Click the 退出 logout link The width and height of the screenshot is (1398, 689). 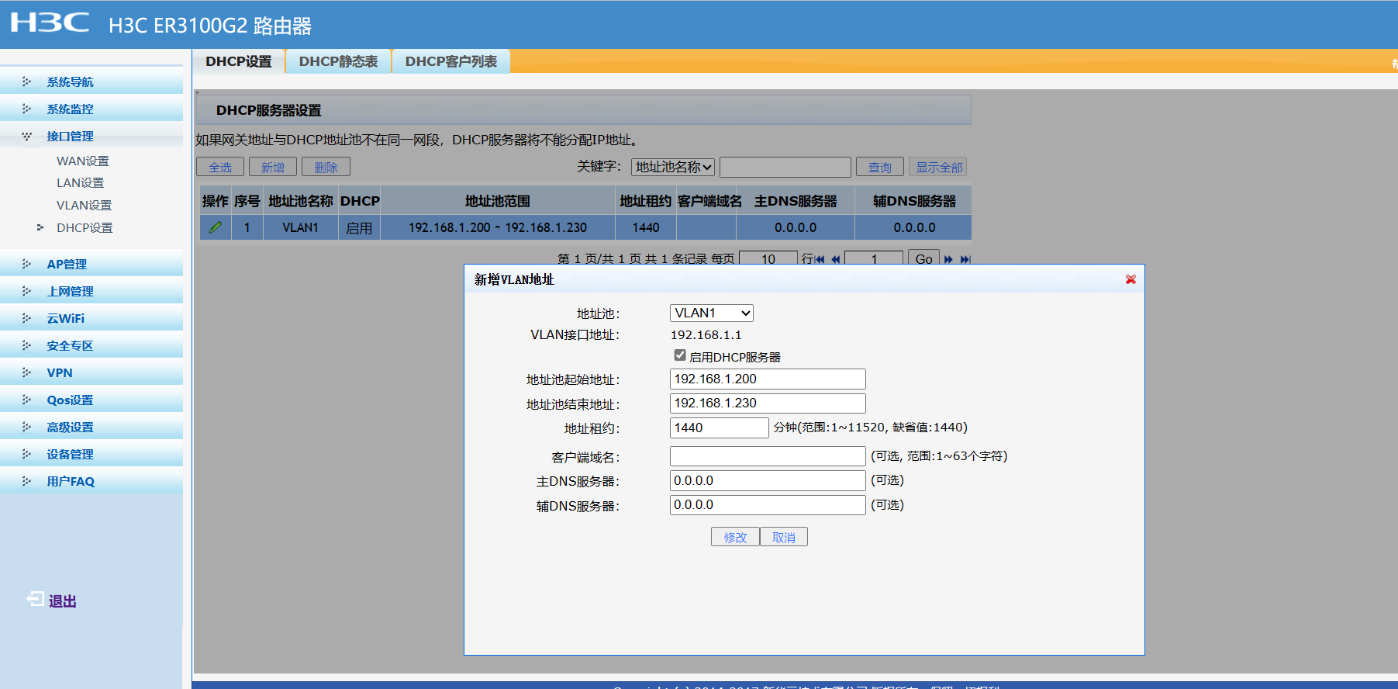(63, 601)
